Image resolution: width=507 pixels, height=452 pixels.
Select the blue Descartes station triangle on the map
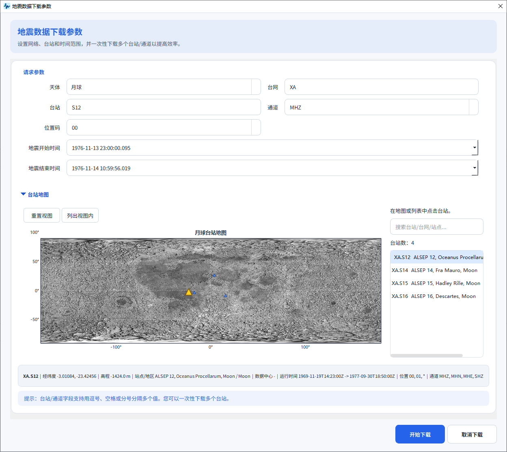pos(225,296)
